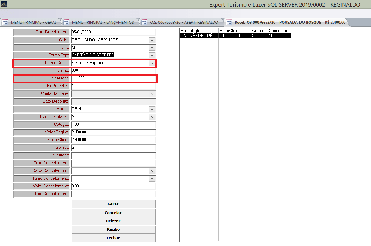Close form with Fechar button

[x=113, y=238]
